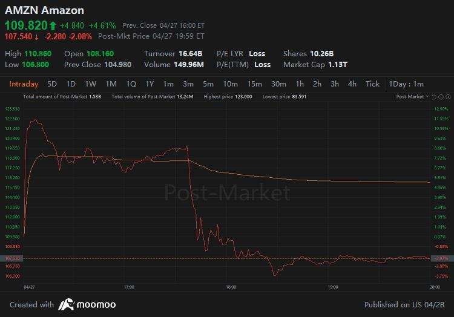The width and height of the screenshot is (454, 317).
Task: Select the 1Q quarterly timeframe tab
Action: [131, 84]
